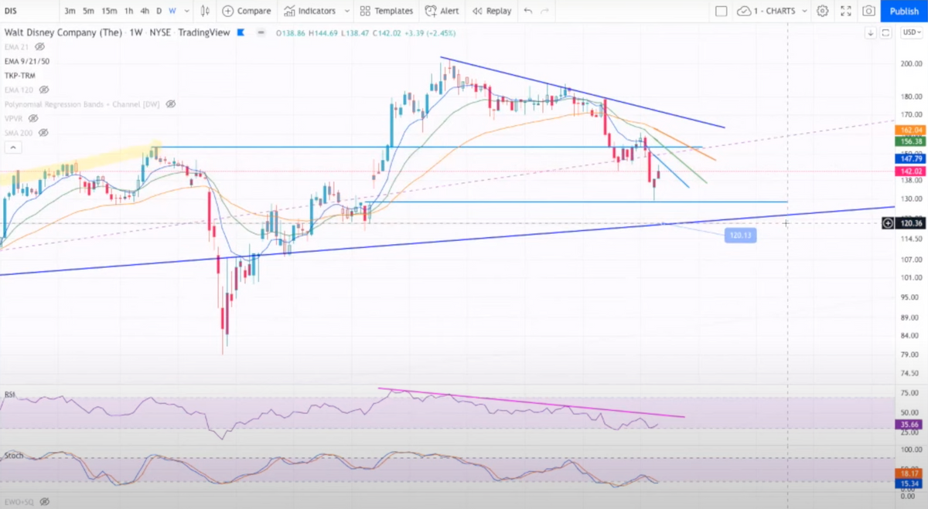Toggle SMA 200 indicator visibility
Viewport: 928px width, 509px height.
coord(45,133)
